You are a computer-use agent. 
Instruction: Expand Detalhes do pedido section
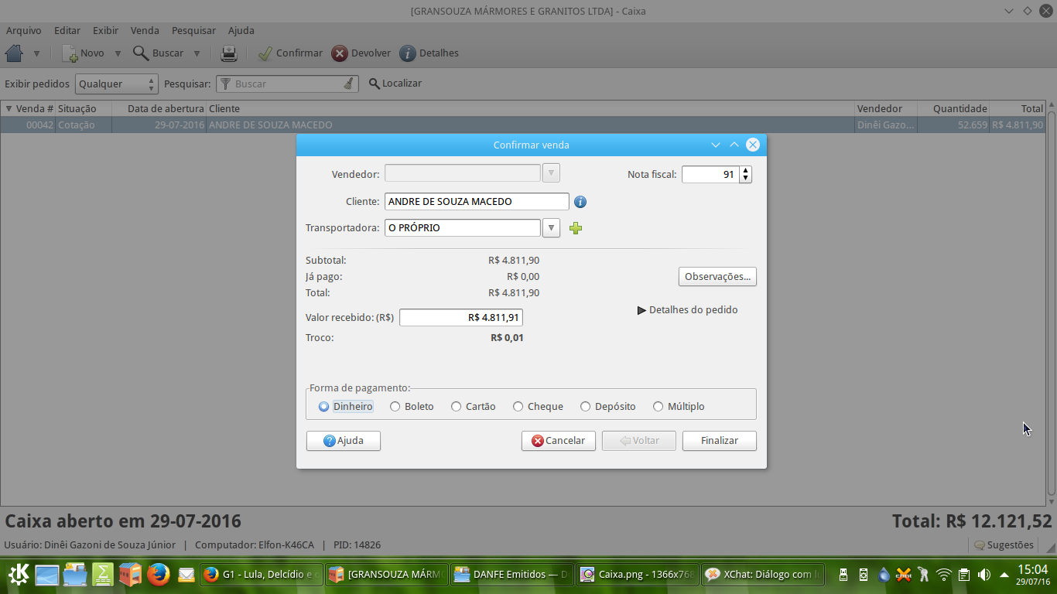coord(687,310)
